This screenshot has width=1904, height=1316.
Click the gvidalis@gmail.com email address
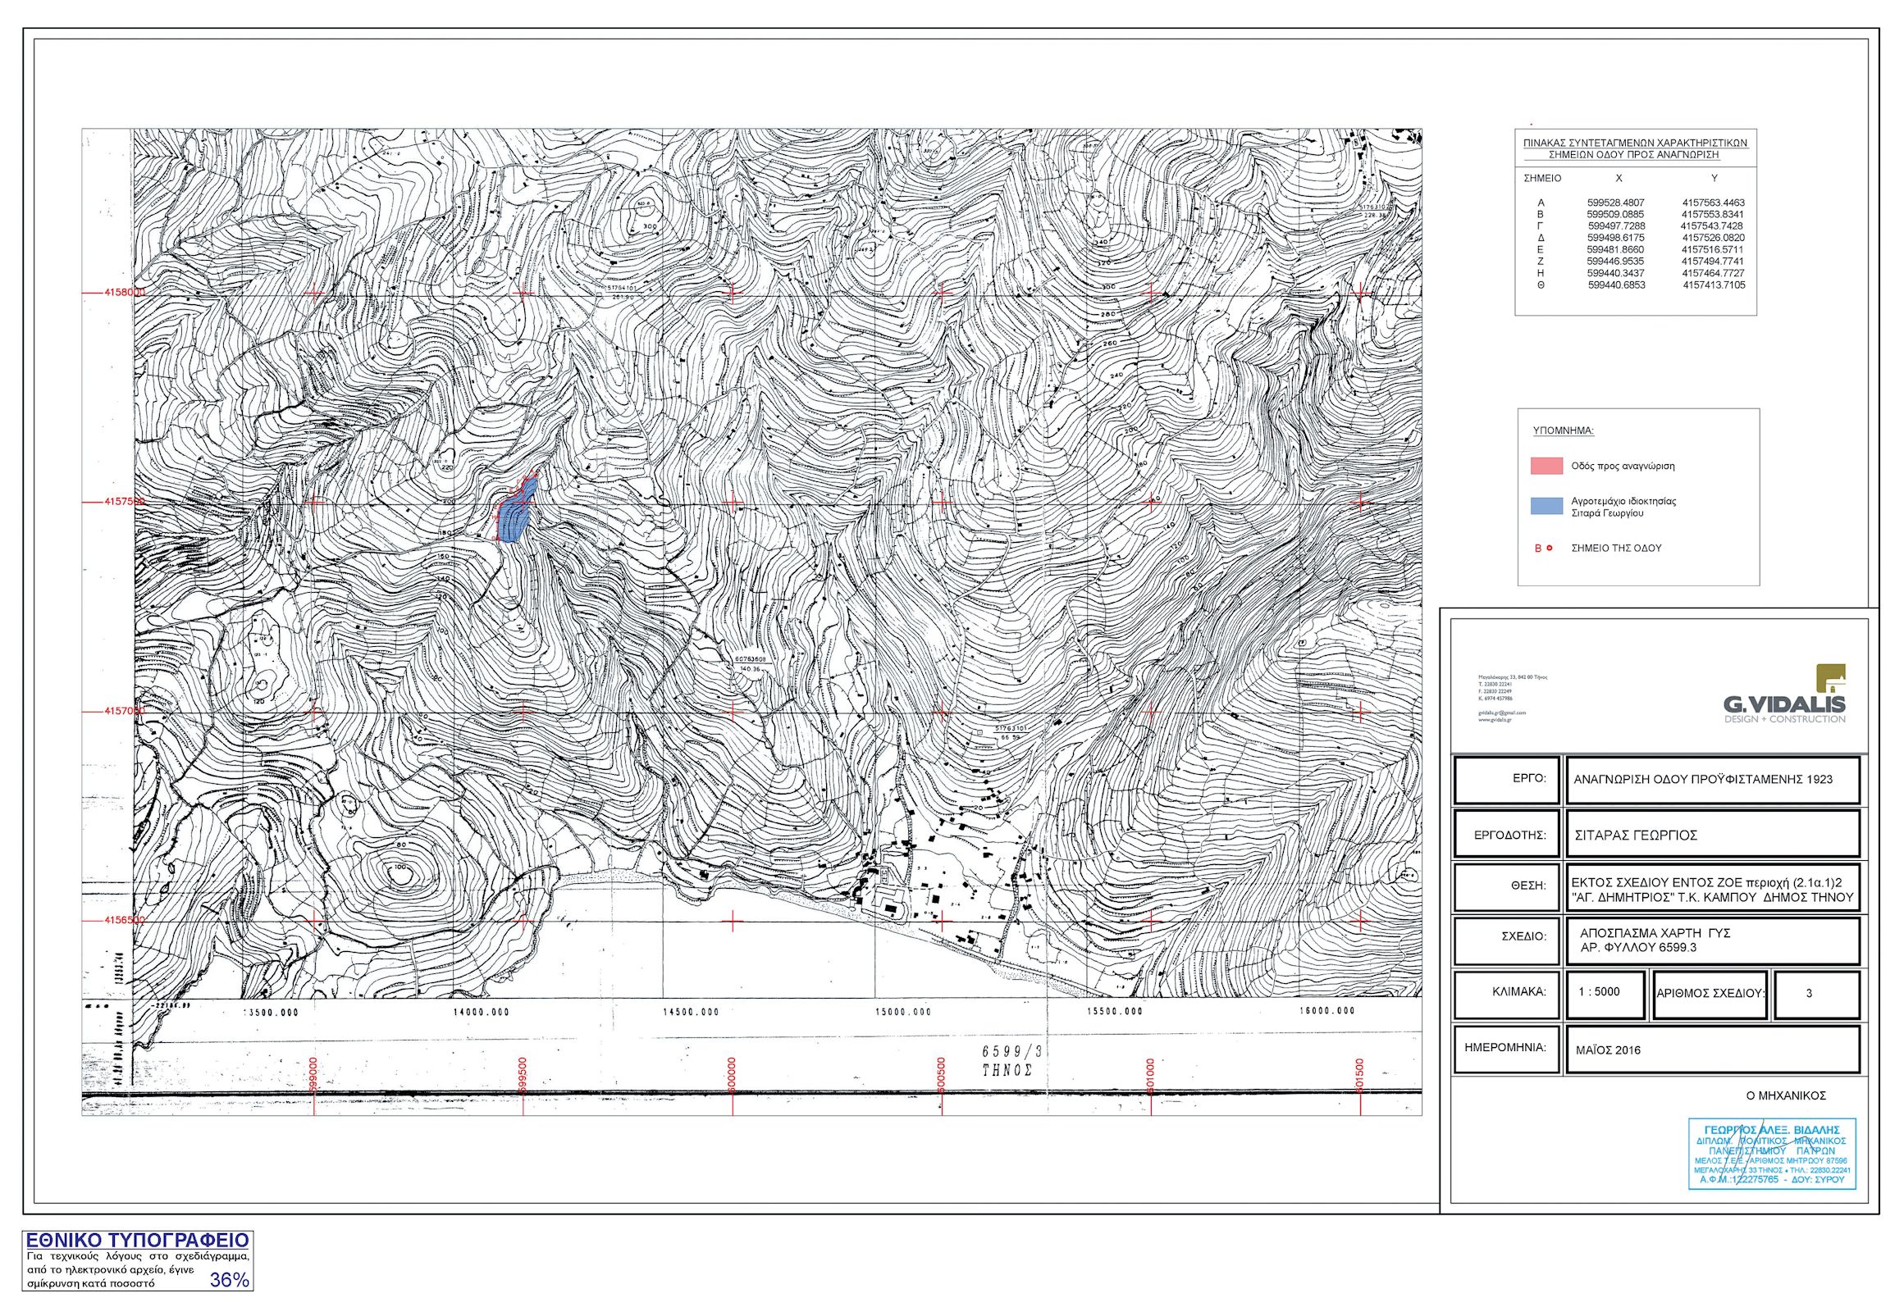1501,713
